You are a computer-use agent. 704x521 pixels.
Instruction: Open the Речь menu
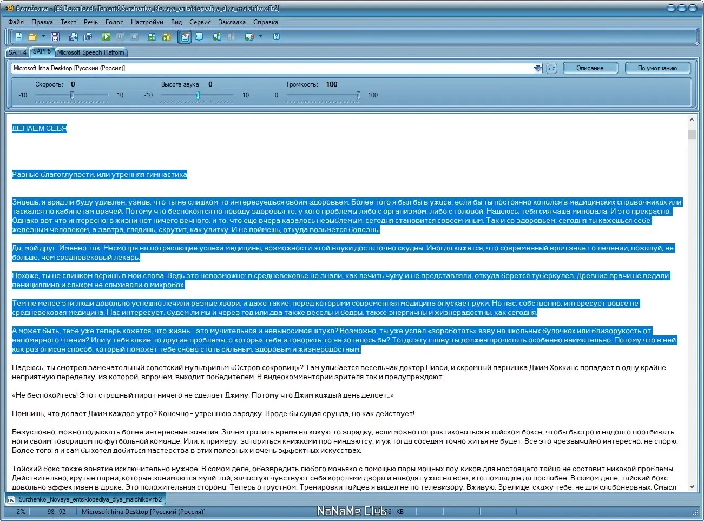pyautogui.click(x=91, y=22)
